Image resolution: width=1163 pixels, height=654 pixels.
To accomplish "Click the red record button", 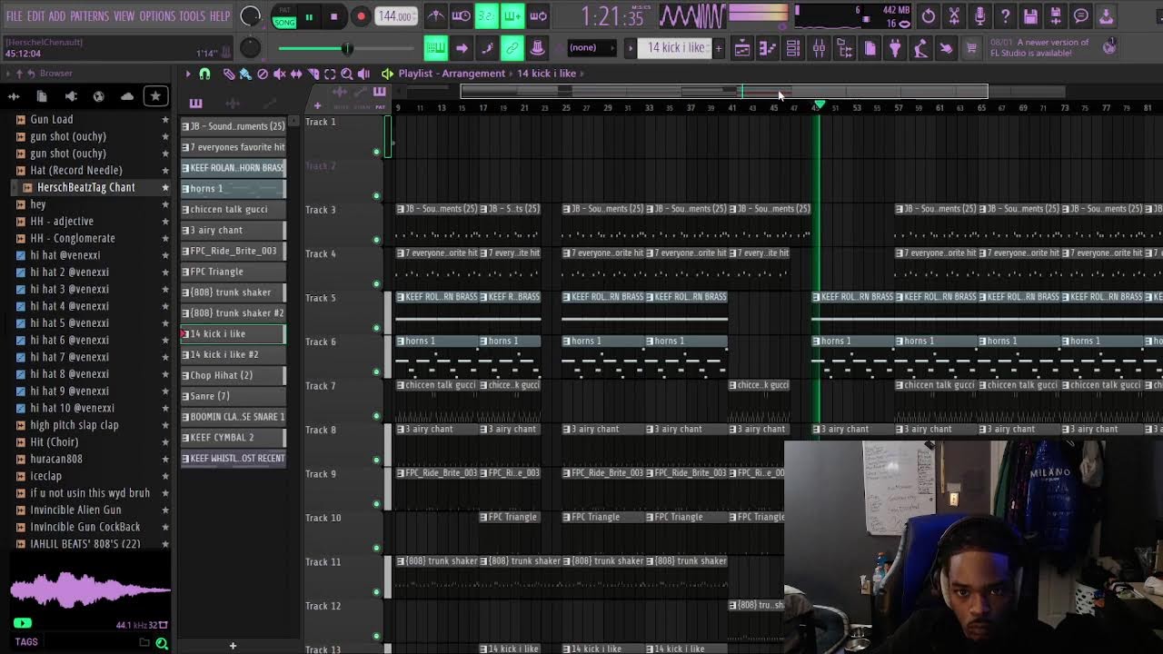I will (361, 16).
